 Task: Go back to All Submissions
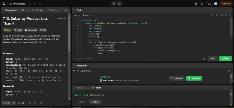tap(82, 71)
